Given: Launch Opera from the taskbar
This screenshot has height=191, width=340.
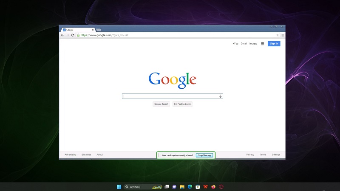Looking at the screenshot, I should (x=221, y=187).
